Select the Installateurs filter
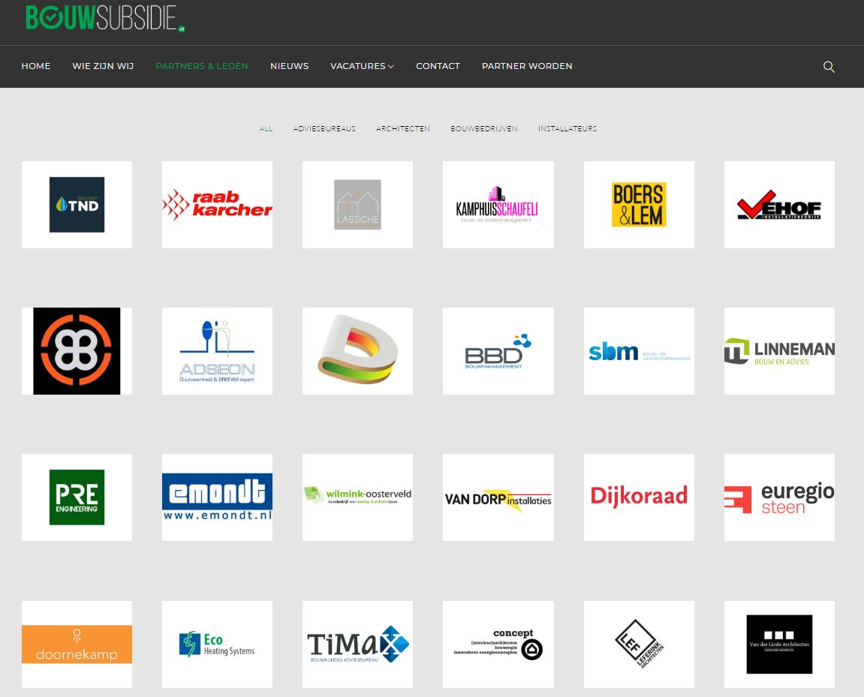This screenshot has width=864, height=697. 567,129
